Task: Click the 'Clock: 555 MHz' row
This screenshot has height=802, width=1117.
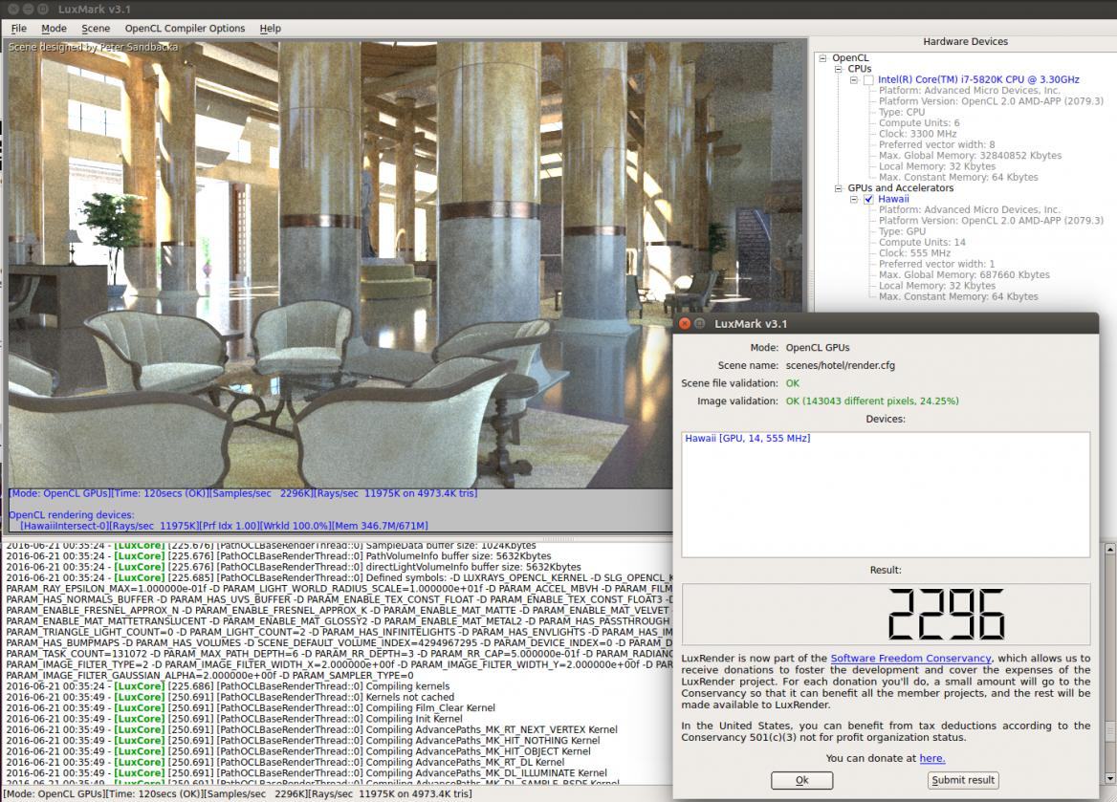Action: pos(914,253)
